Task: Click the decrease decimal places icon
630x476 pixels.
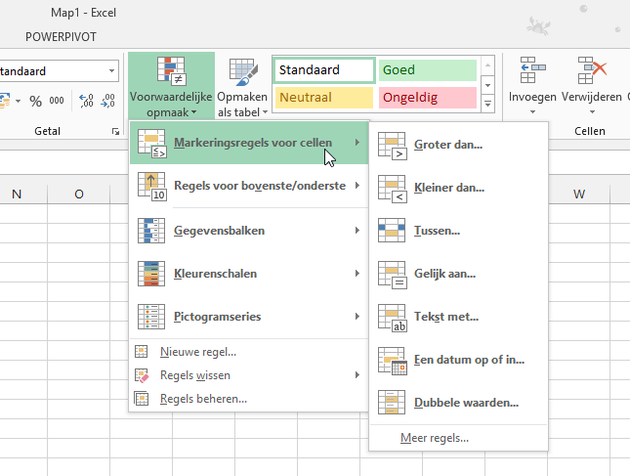Action: pos(108,101)
